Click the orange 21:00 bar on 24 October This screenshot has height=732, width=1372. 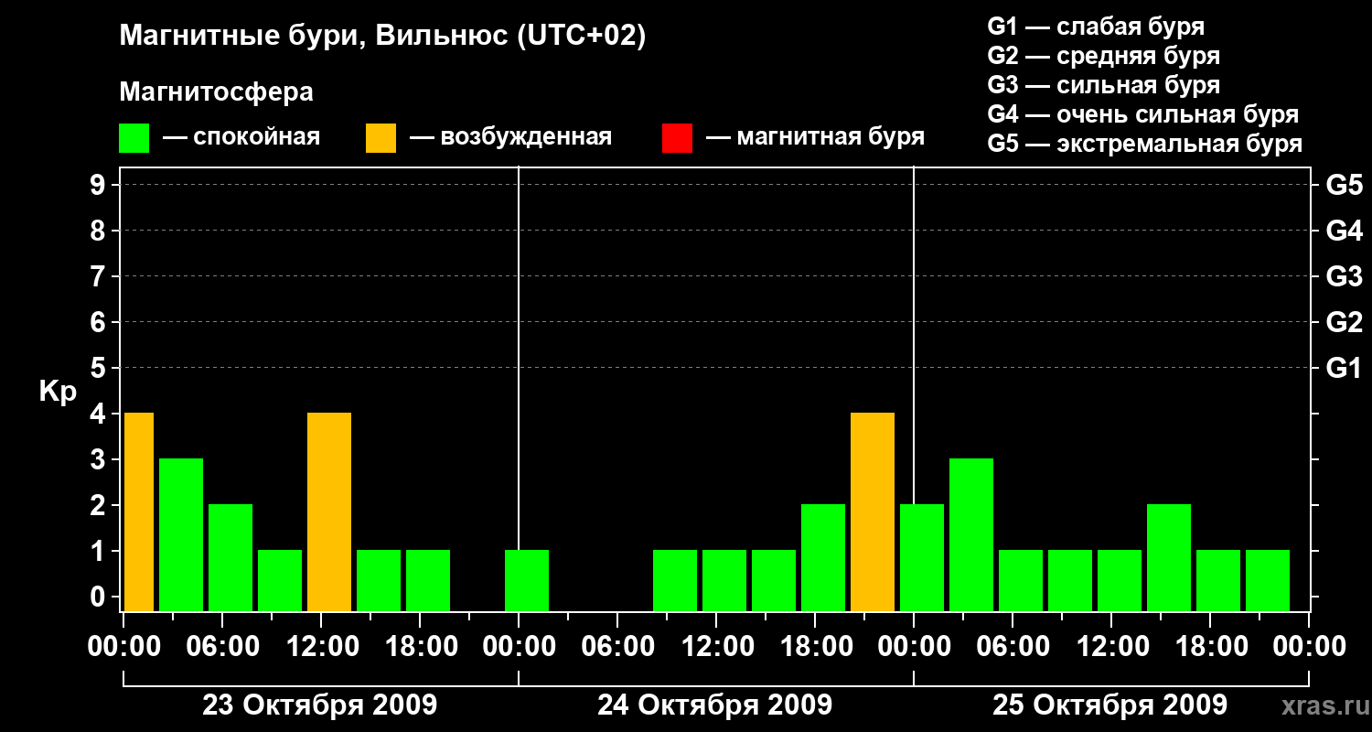pyautogui.click(x=873, y=512)
